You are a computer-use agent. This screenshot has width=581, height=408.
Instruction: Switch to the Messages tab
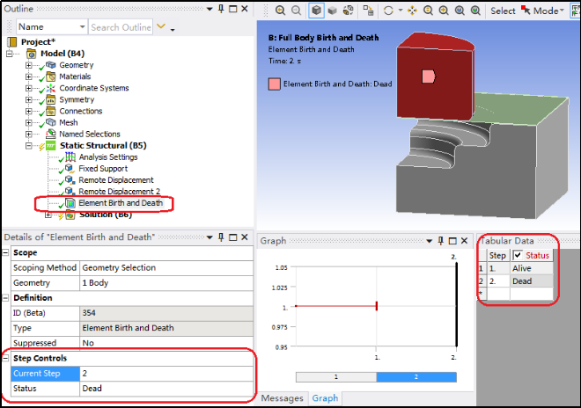pyautogui.click(x=283, y=398)
